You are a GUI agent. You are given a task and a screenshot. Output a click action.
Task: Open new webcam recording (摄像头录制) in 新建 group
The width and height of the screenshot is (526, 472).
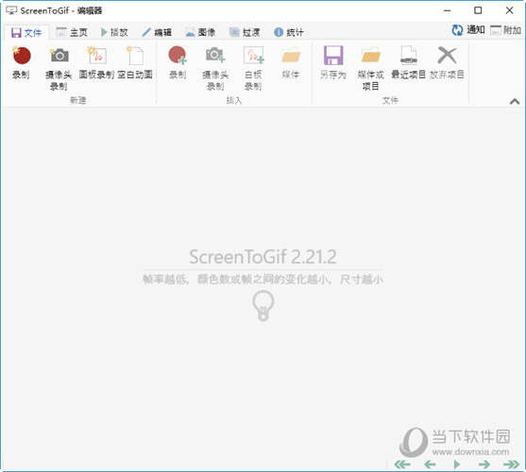(59, 68)
